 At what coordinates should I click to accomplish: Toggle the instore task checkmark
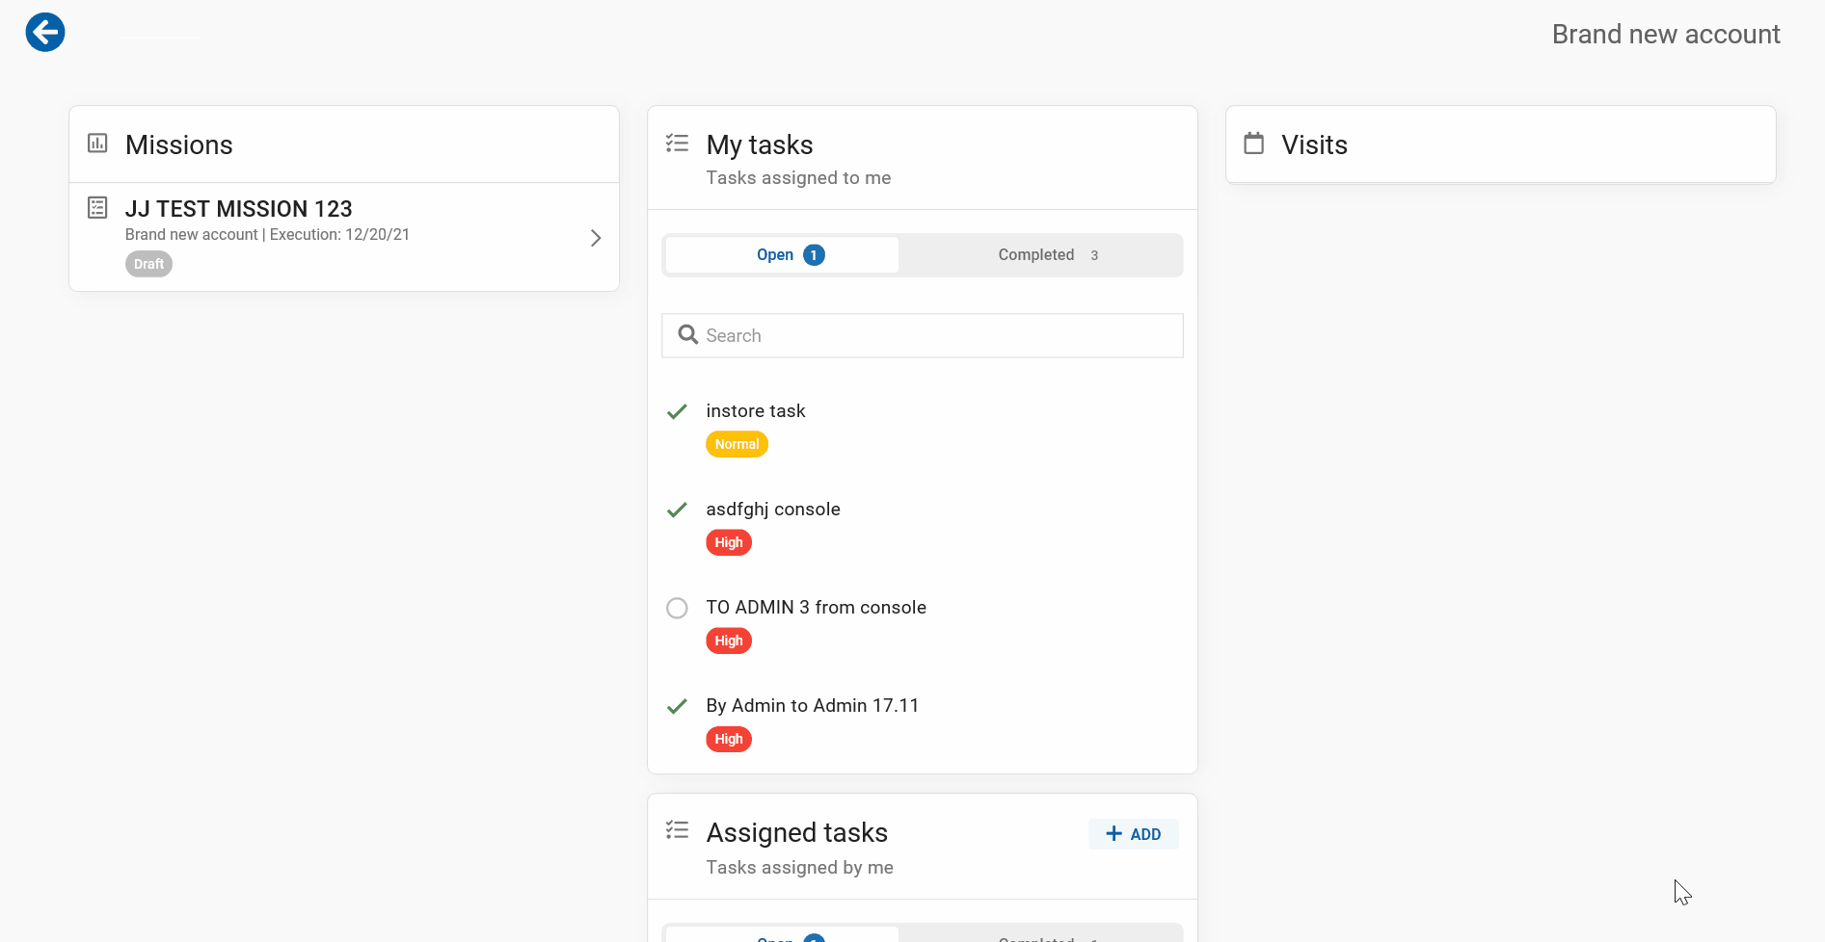(677, 412)
